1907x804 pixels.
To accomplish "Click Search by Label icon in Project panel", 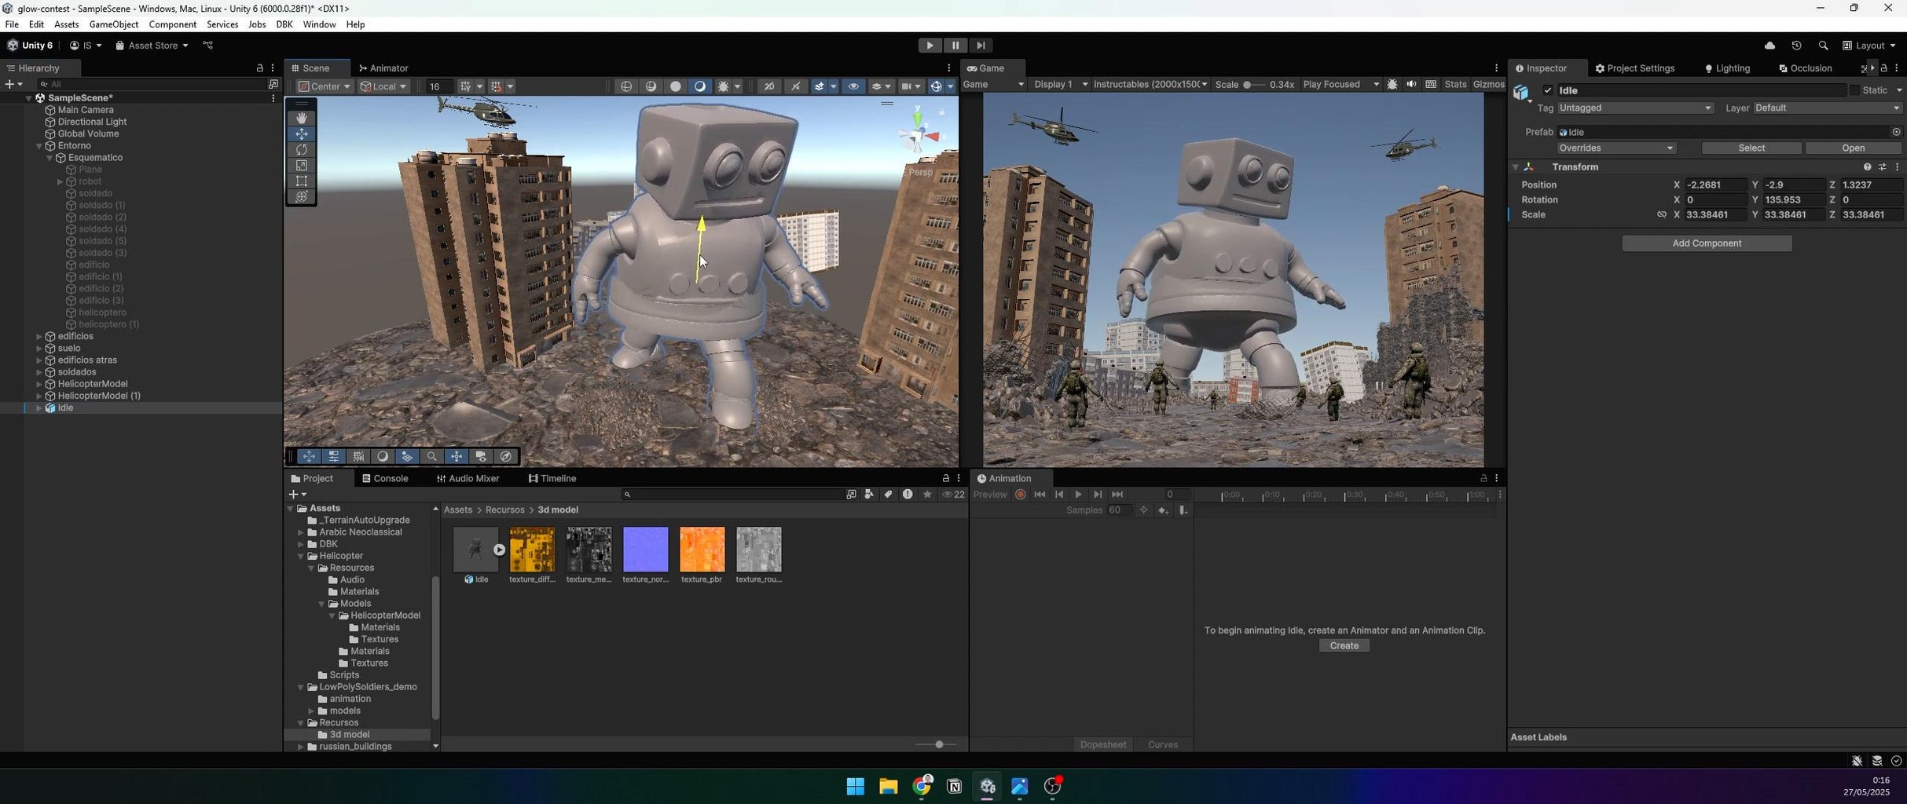I will pyautogui.click(x=888, y=495).
